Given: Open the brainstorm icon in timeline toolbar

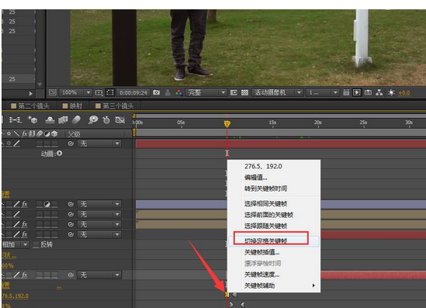Looking at the screenshot, I should coord(93,119).
